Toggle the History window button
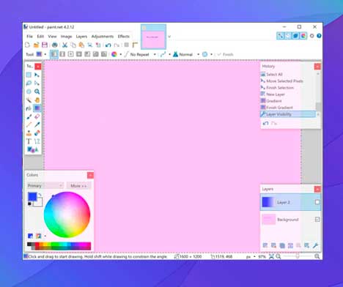The height and width of the screenshot is (287, 343). point(288,36)
